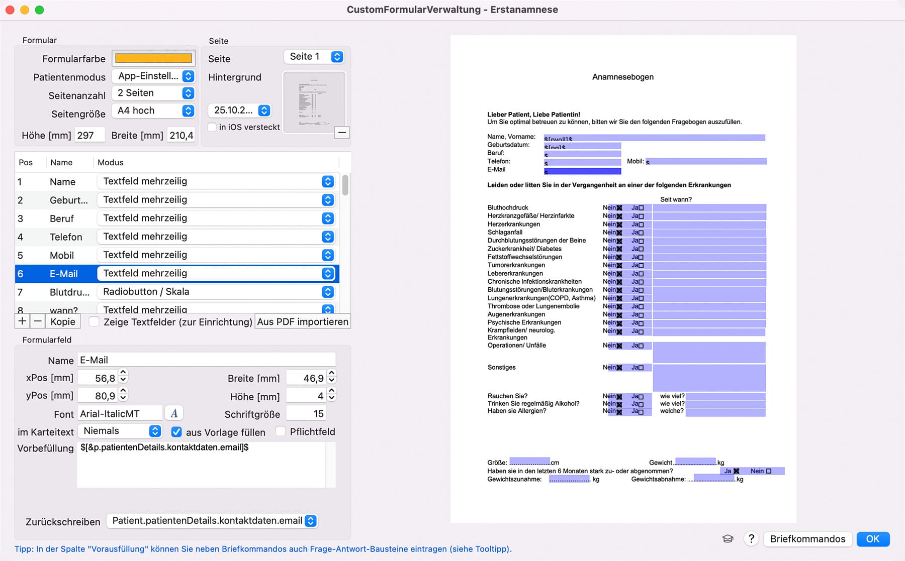Select the Blutdru... row in the list
Screen dimensions: 905x561
tap(69, 292)
